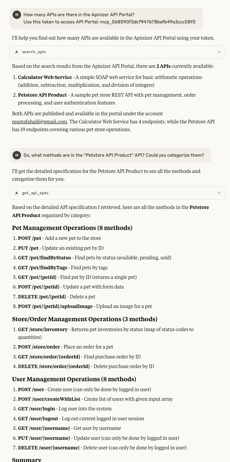
Task: Click the POST /pet/{petId}/uploadImage entry
Action: click(x=55, y=306)
